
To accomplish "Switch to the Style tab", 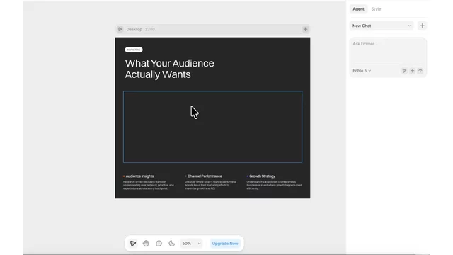I will tap(376, 9).
